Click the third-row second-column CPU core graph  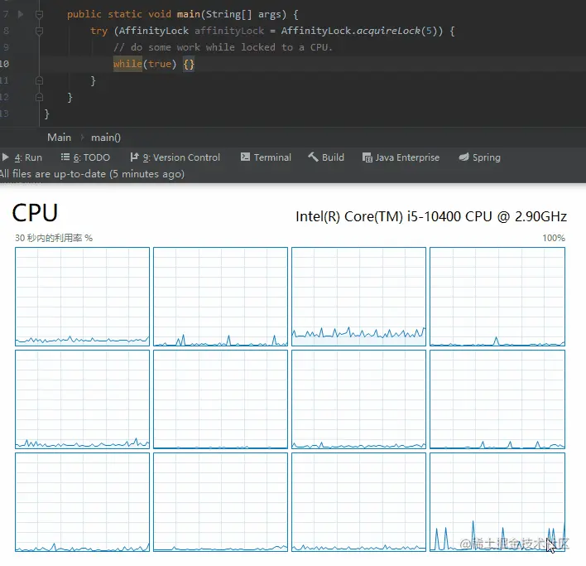click(220, 502)
